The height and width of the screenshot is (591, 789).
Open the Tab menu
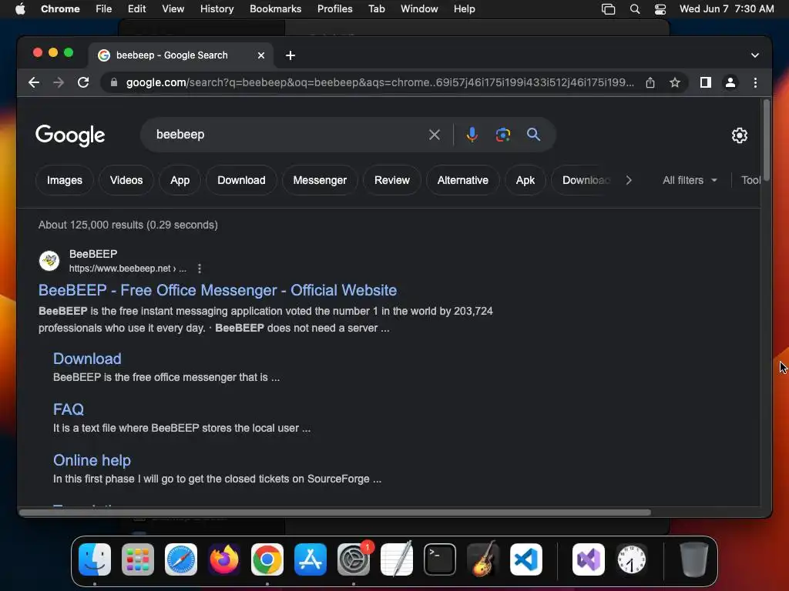click(376, 9)
